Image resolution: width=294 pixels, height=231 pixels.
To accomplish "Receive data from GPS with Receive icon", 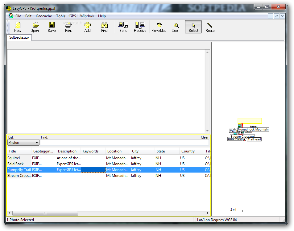I will point(140,27).
